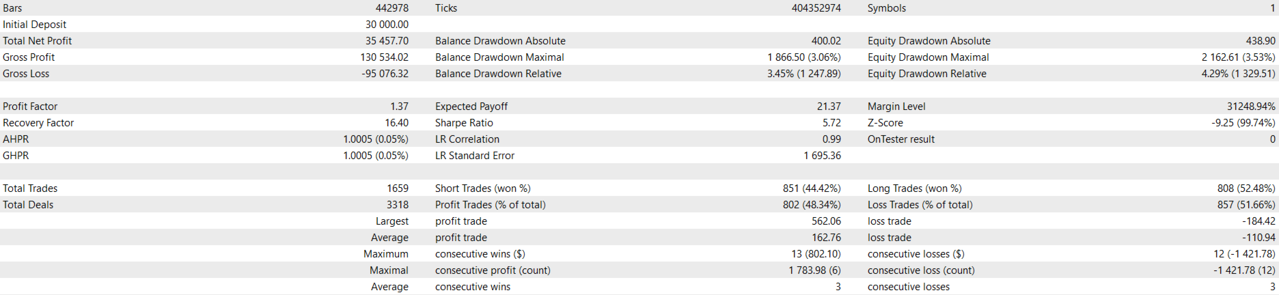Select the Short Trades (won %) label
Screen dimensions: 1279x295
tap(482, 188)
